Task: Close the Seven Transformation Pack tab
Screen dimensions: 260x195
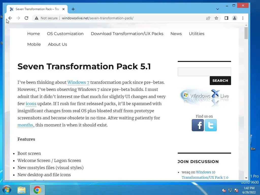Action: point(63,9)
